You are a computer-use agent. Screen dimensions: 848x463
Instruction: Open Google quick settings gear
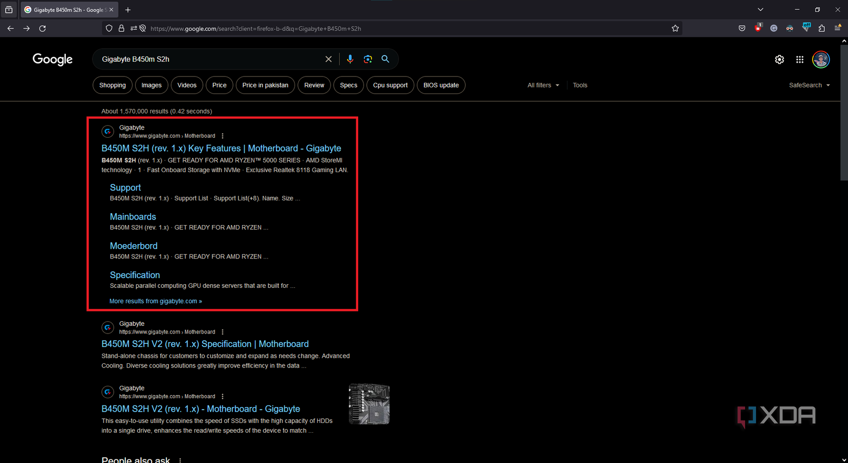(780, 60)
